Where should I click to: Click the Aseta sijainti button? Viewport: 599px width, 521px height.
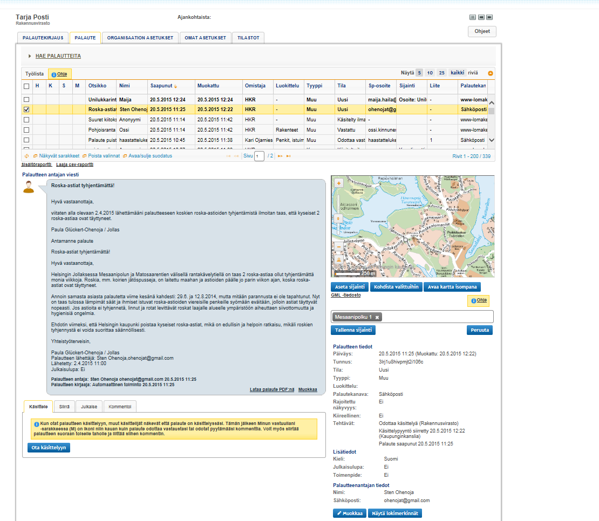(x=350, y=287)
